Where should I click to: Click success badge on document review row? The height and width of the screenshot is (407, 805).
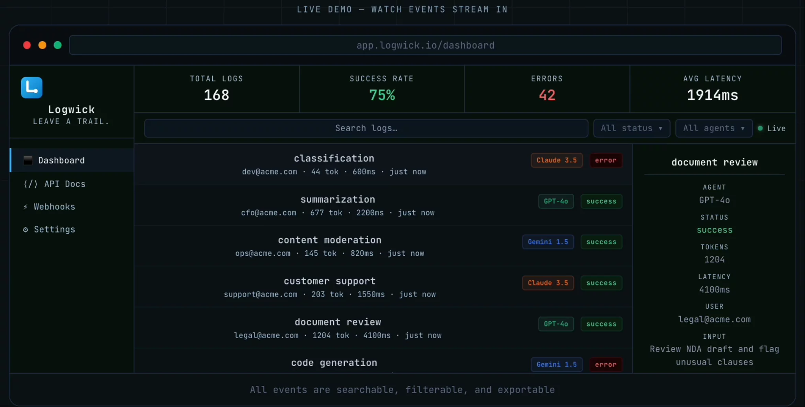tap(601, 324)
